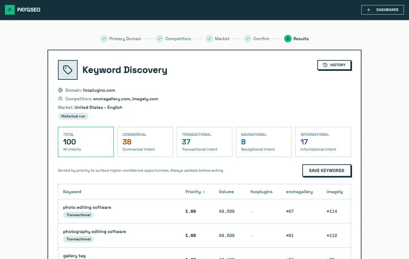Click the PAYGSEO green logo icon

10,10
